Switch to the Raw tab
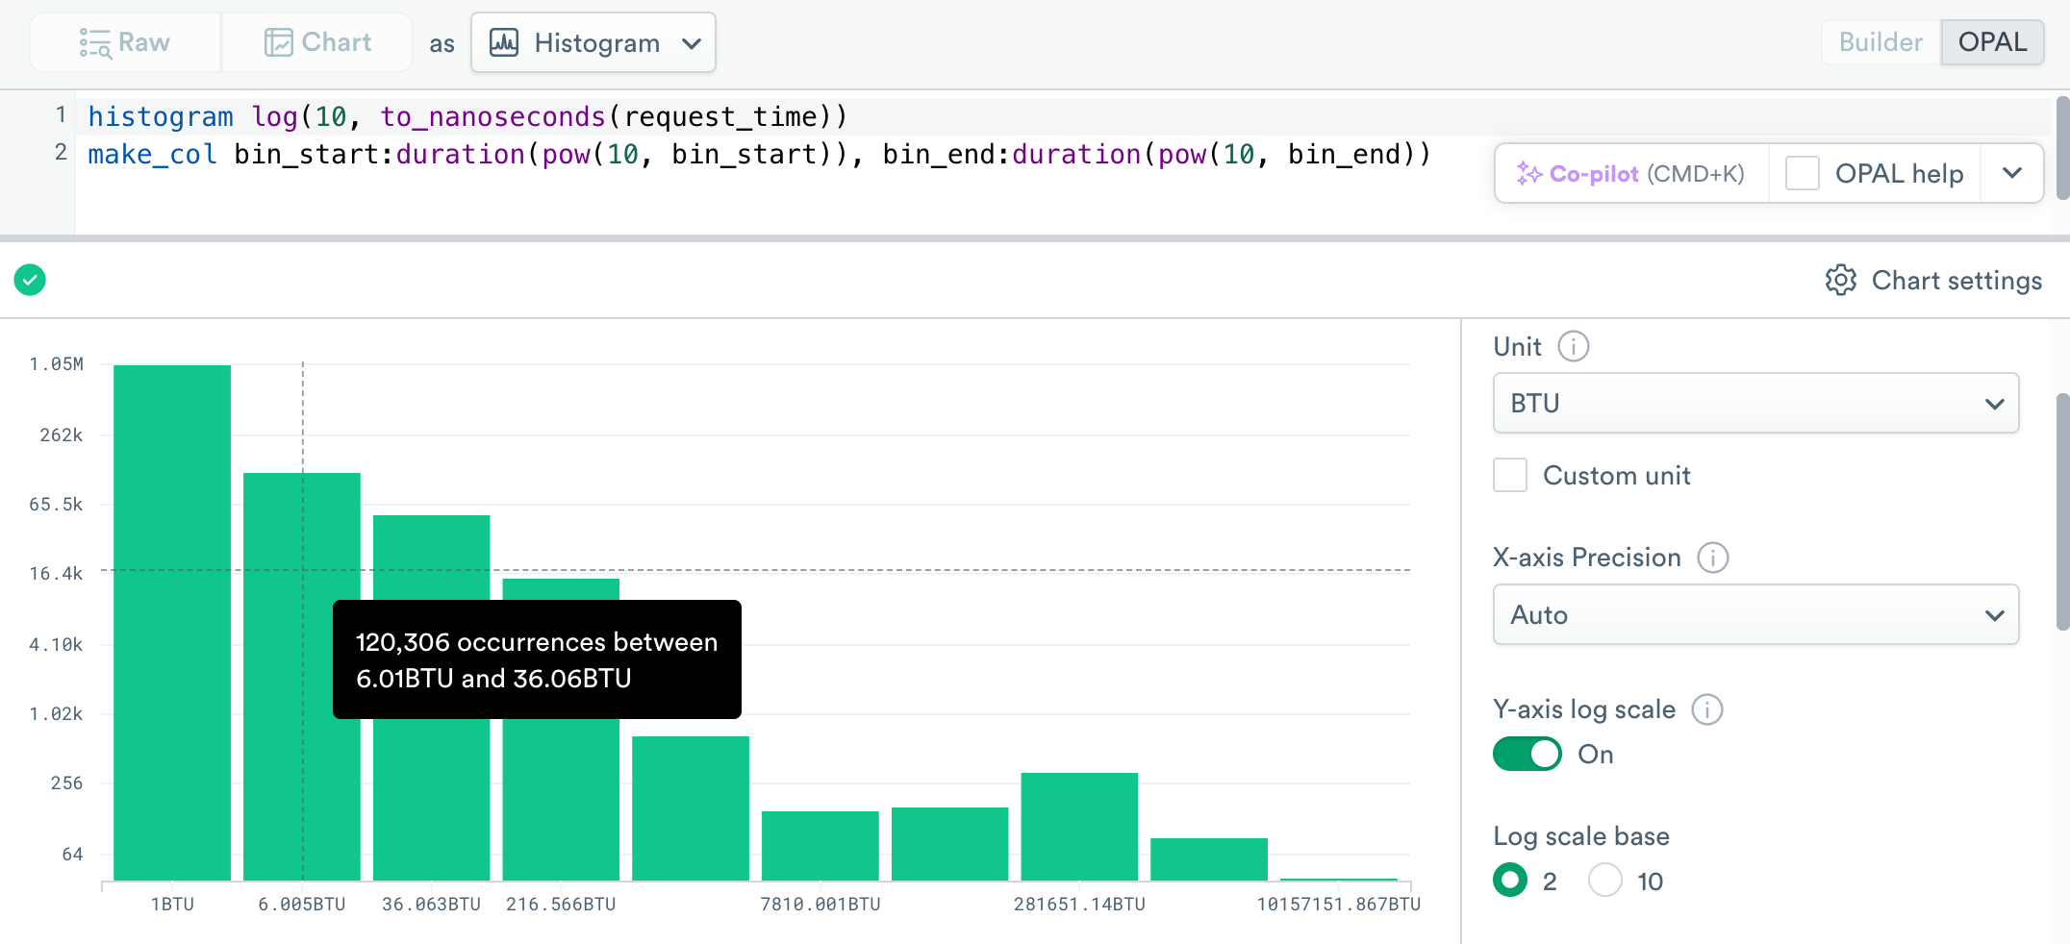The height and width of the screenshot is (944, 2070). point(125,42)
